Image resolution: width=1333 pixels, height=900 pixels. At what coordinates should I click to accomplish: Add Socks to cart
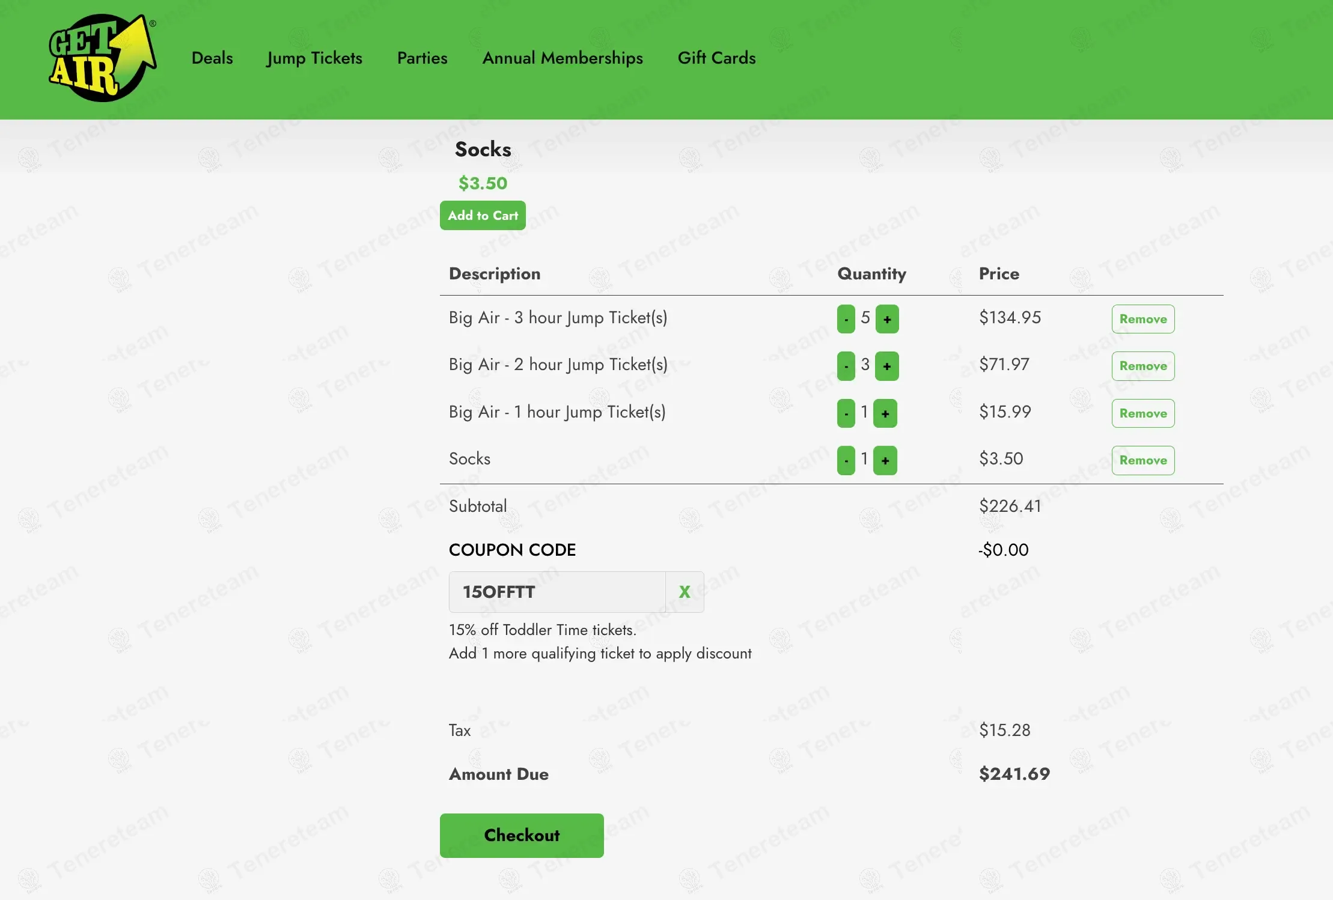pyautogui.click(x=483, y=216)
